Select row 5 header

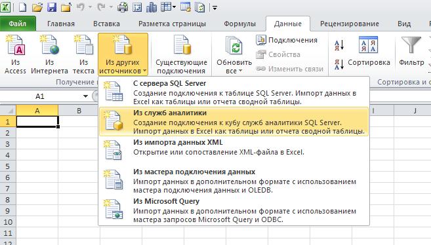click(x=8, y=166)
